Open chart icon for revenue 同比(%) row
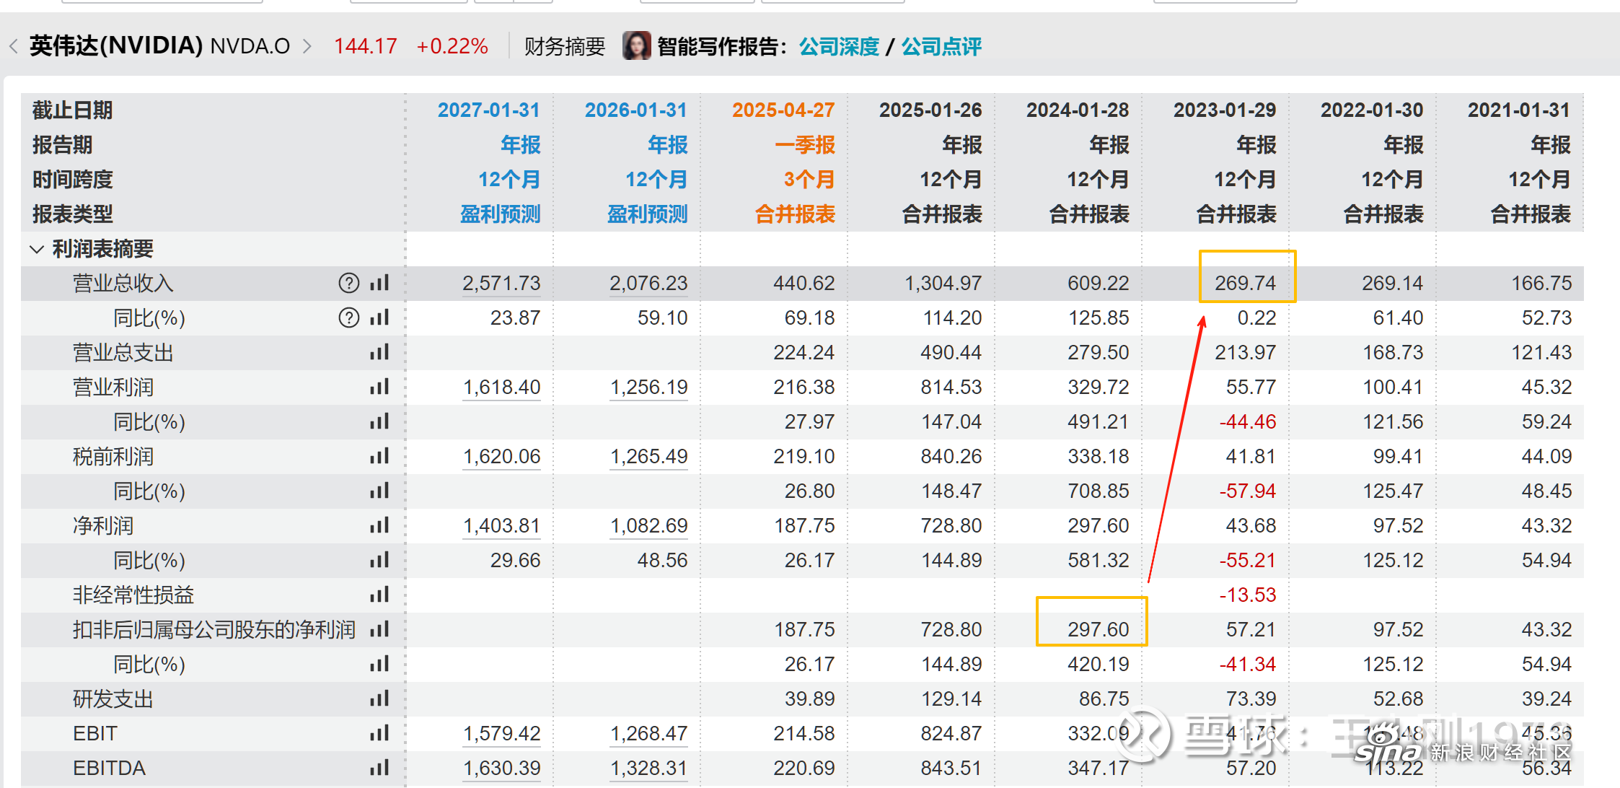This screenshot has height=788, width=1620. pos(379,318)
